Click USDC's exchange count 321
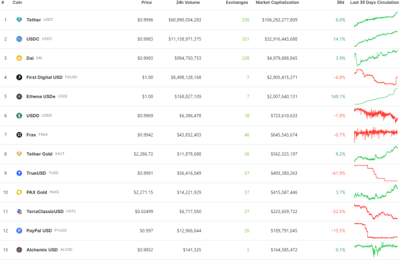Screen dimensions: 403x260 (245, 39)
